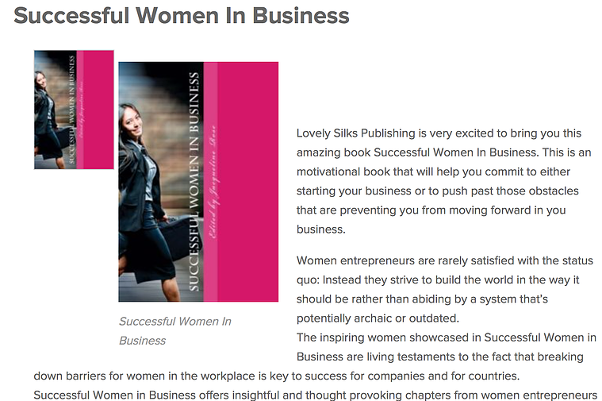Click the italic caption under the large cover
The width and height of the screenshot is (602, 401).
click(175, 330)
